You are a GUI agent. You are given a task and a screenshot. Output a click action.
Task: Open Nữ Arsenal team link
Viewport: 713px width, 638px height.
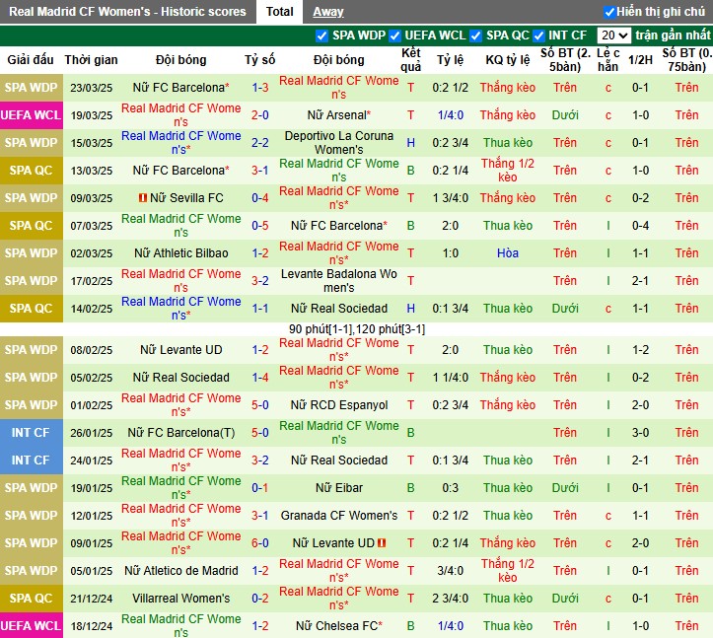tap(339, 115)
